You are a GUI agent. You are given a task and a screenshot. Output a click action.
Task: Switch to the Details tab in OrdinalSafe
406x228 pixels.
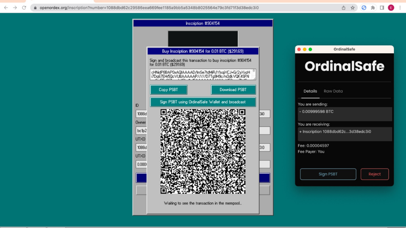[x=310, y=91]
